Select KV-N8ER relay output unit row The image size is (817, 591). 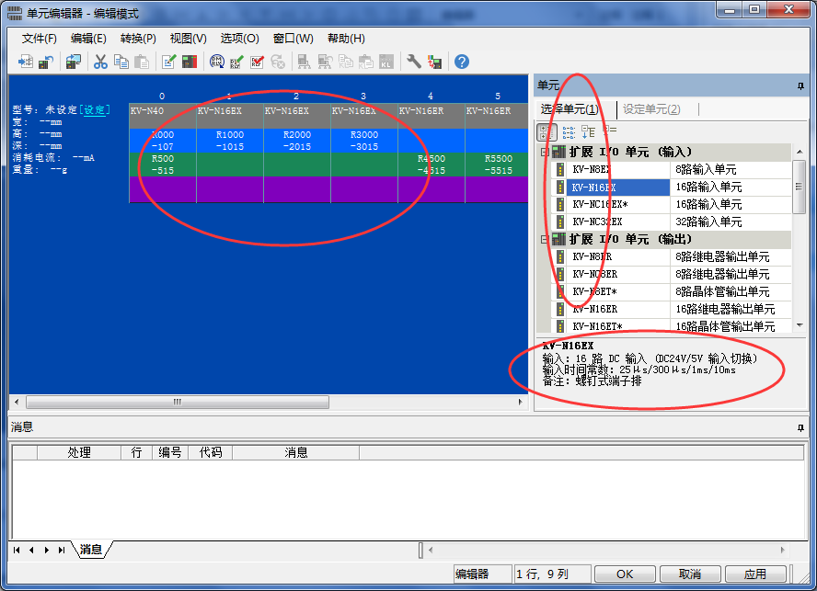671,256
